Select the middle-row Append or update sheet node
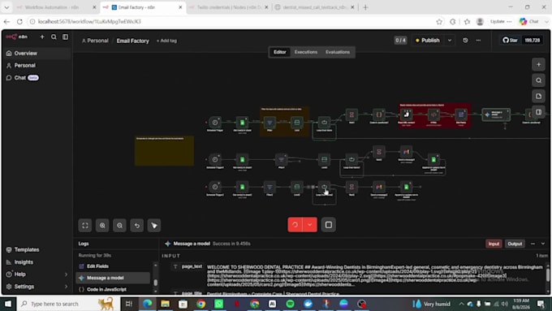 (x=433, y=159)
